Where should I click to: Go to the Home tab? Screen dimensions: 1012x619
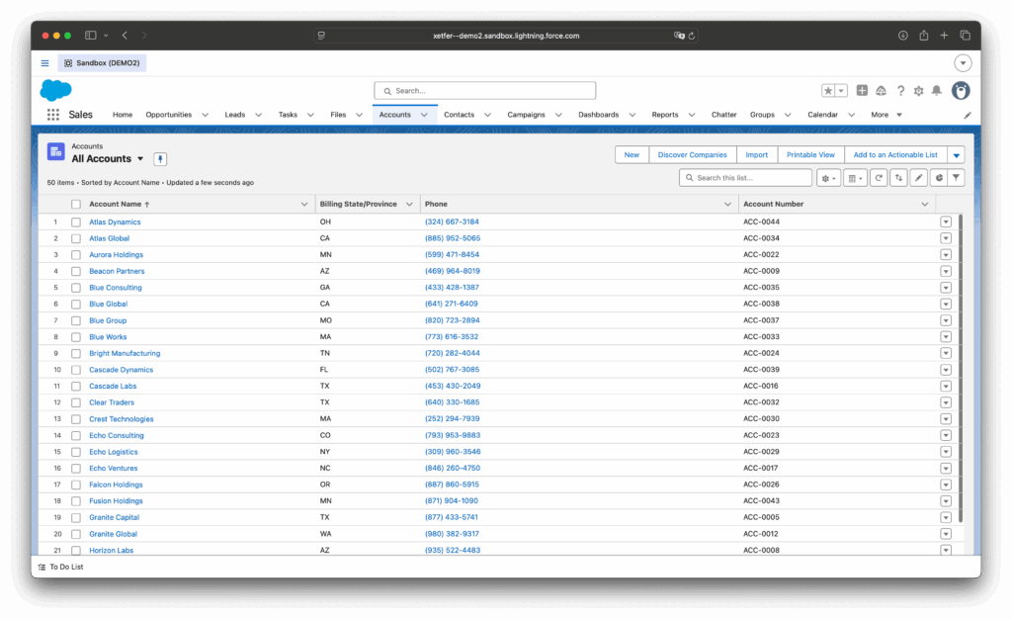[x=122, y=115]
